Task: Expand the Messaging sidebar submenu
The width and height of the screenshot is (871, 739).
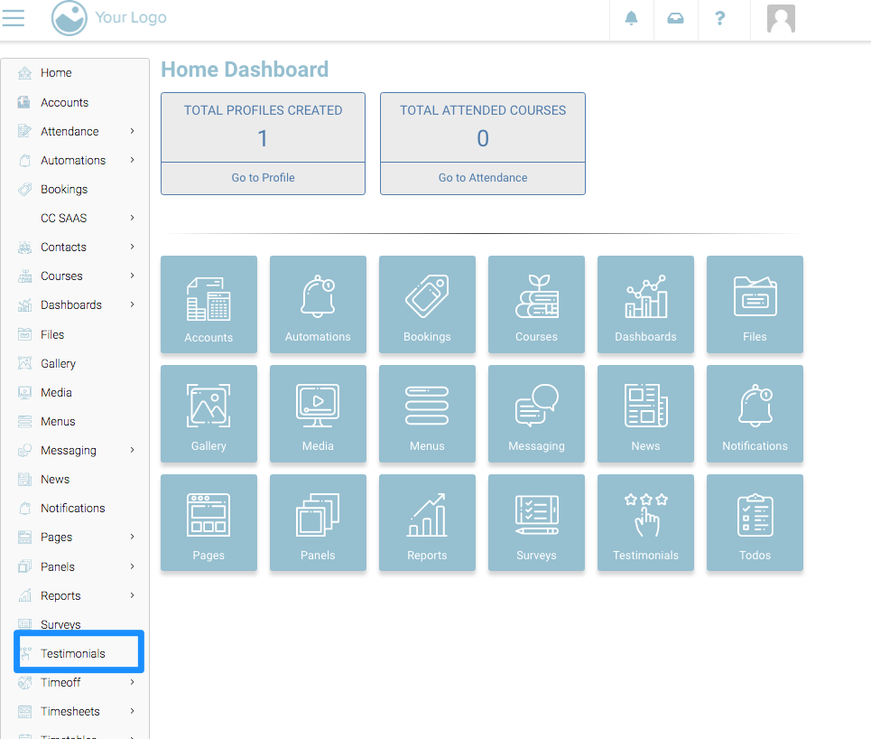Action: pyautogui.click(x=132, y=450)
